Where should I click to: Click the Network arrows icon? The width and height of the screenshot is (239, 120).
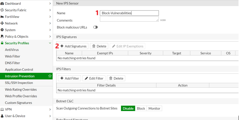(x=2, y=23)
